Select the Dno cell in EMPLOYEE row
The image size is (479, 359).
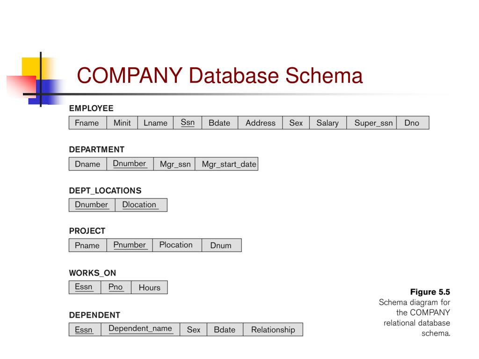click(x=413, y=123)
